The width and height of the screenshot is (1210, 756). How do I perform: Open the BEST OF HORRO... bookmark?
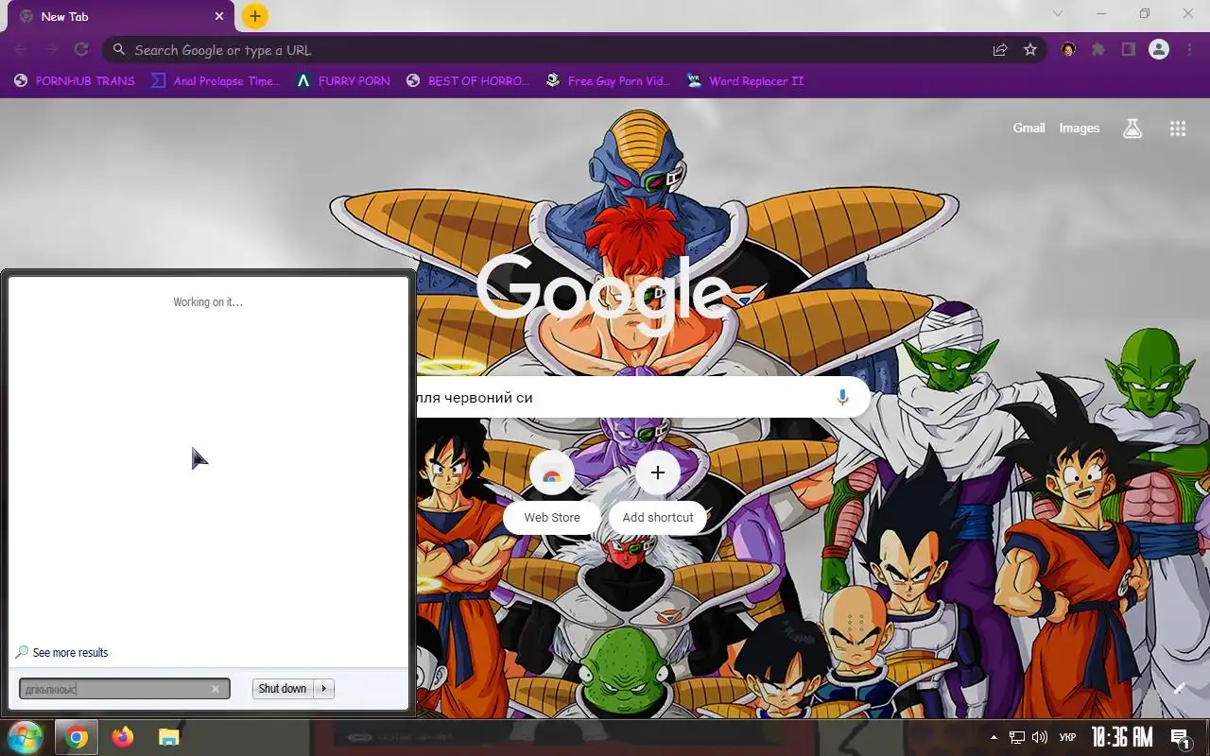tap(467, 81)
